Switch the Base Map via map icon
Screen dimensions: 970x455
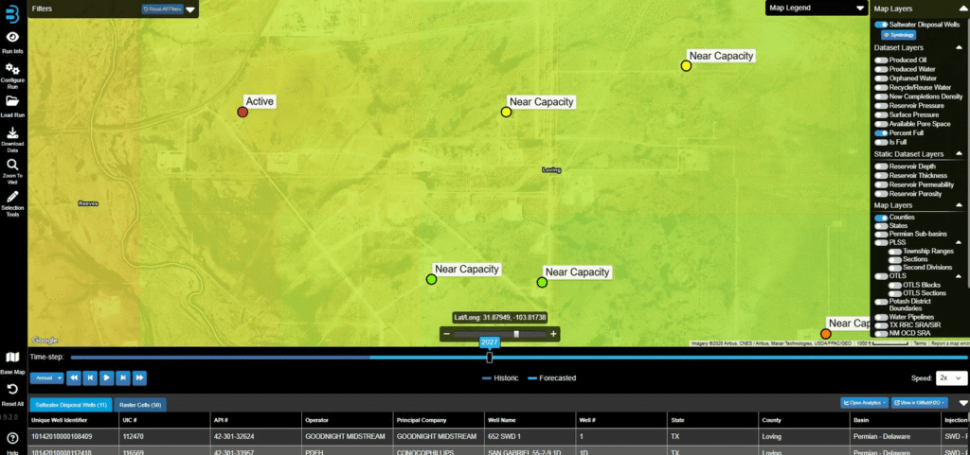(x=13, y=358)
